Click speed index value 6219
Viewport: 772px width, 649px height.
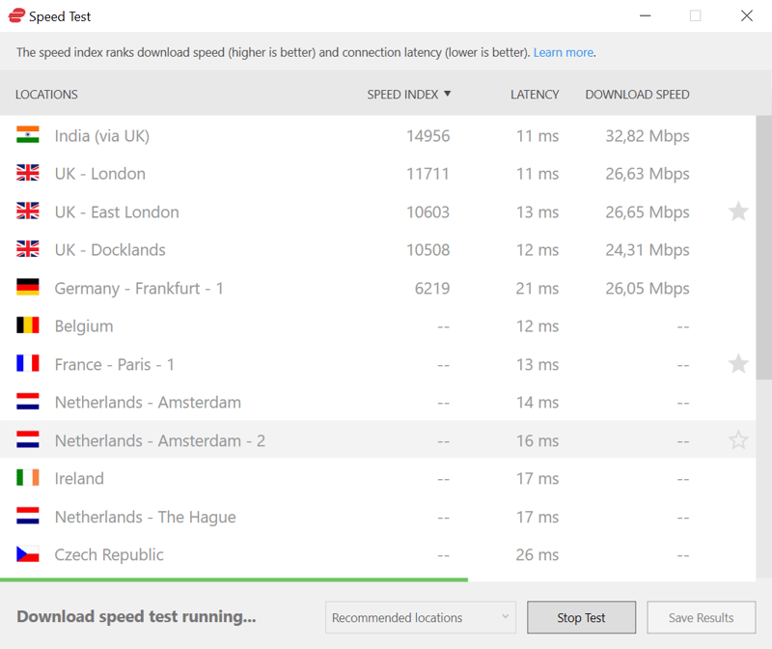[x=431, y=288]
